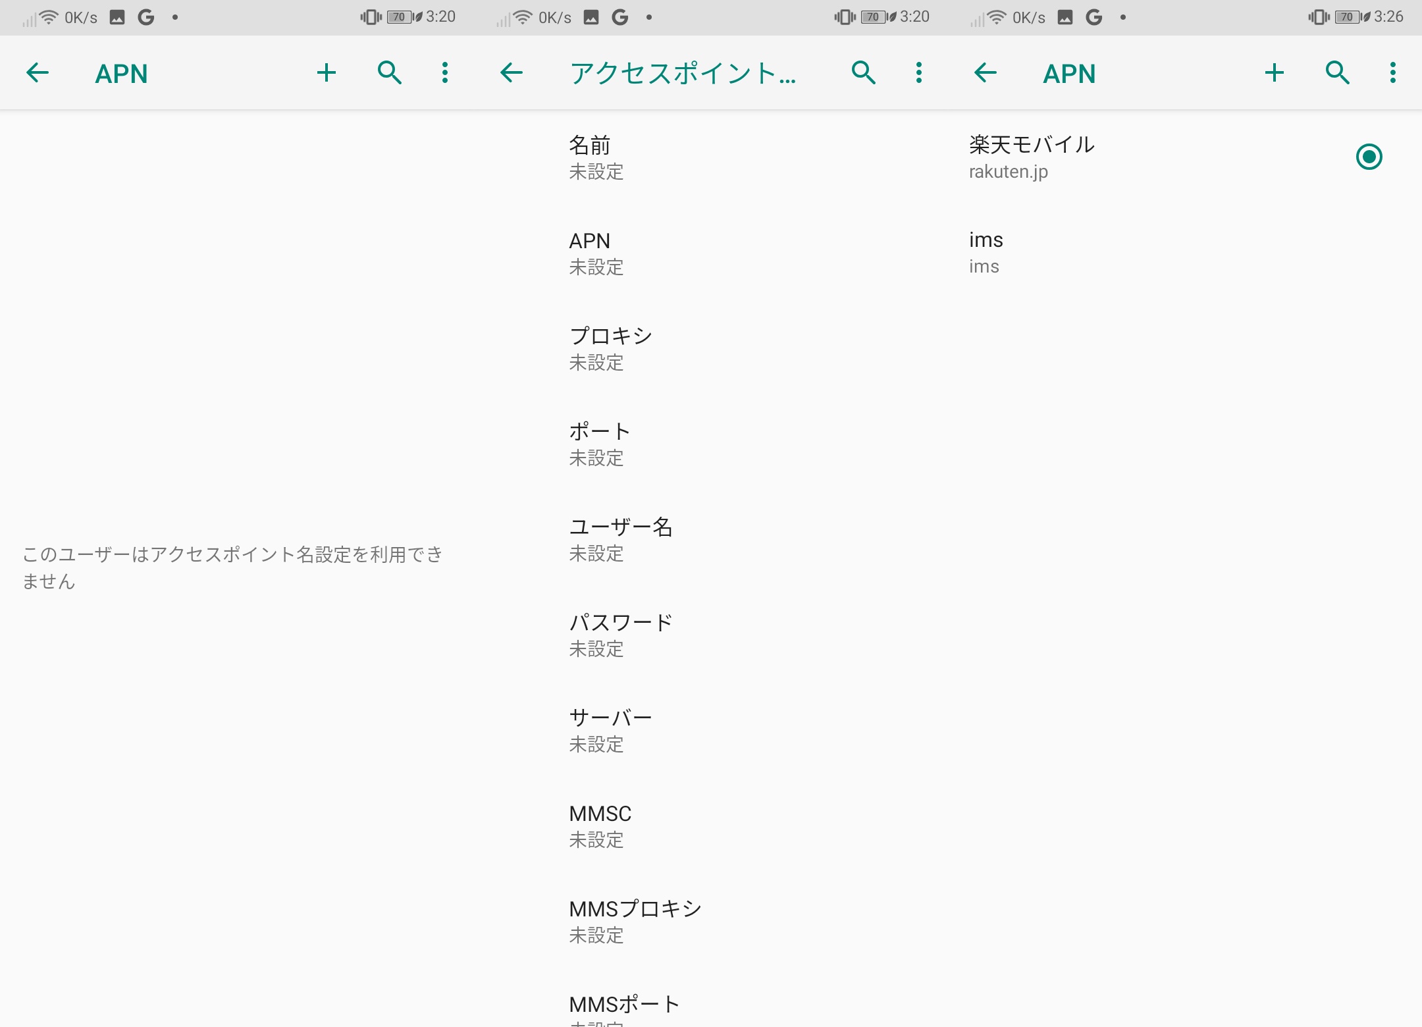Edit the APN field in edit screen
Screen dimensions: 1422x1027
(711, 253)
